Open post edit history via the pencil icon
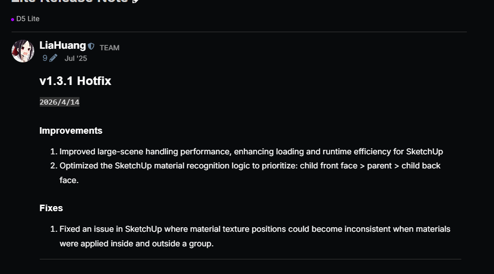The width and height of the screenshot is (494, 274). pos(53,58)
